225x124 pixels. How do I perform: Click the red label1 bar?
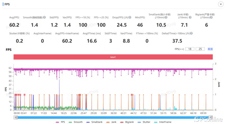[x=113, y=57]
